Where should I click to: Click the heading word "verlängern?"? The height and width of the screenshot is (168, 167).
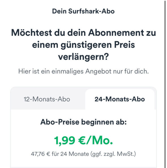83,57
